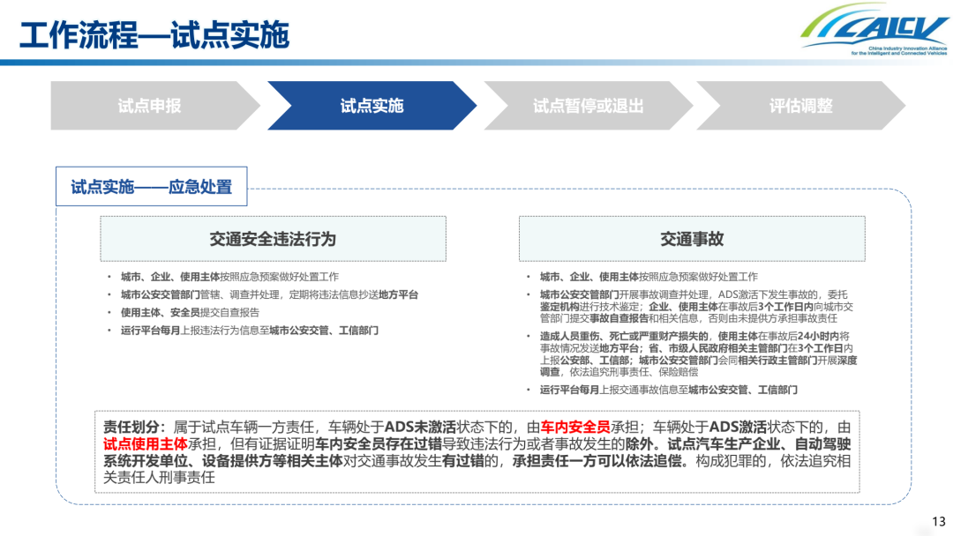Select the left bullet starting 城市公安交管部门管辖
This screenshot has width=953, height=536.
pos(269,294)
